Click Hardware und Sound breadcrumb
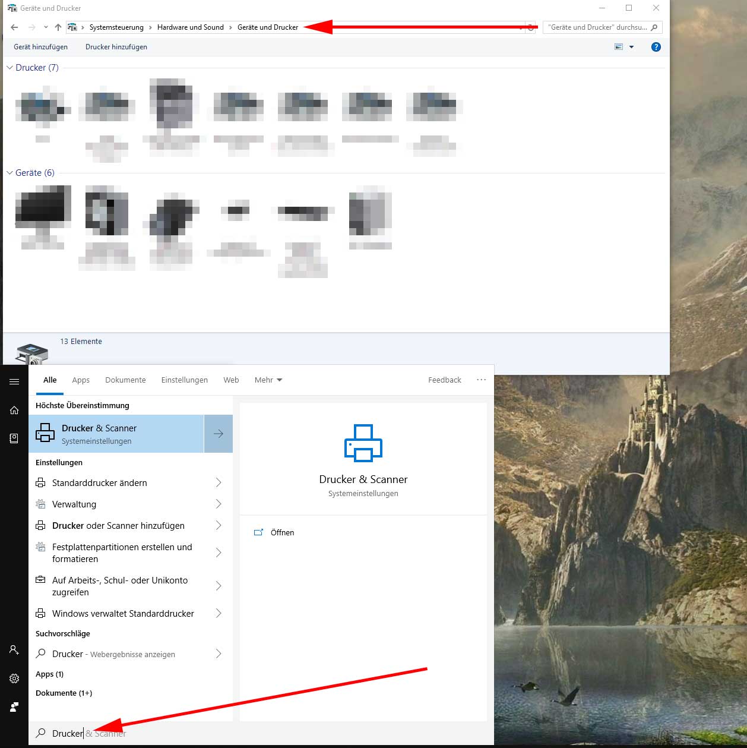The image size is (747, 748). 191,27
